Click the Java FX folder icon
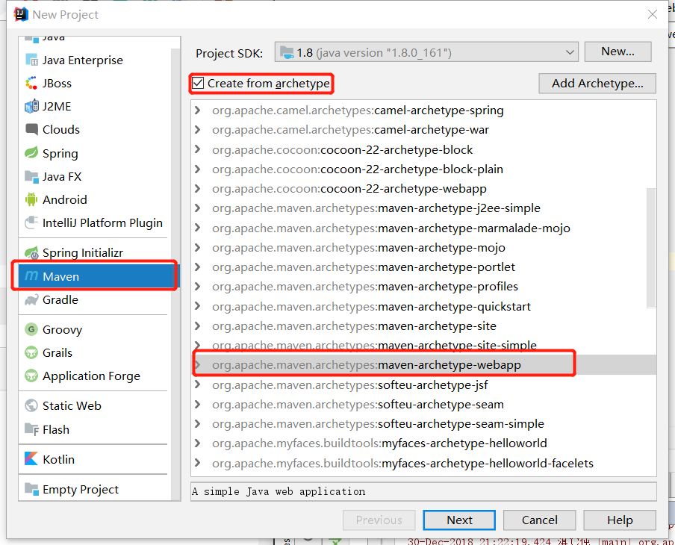Viewport: 675px width, 545px height. tap(31, 176)
